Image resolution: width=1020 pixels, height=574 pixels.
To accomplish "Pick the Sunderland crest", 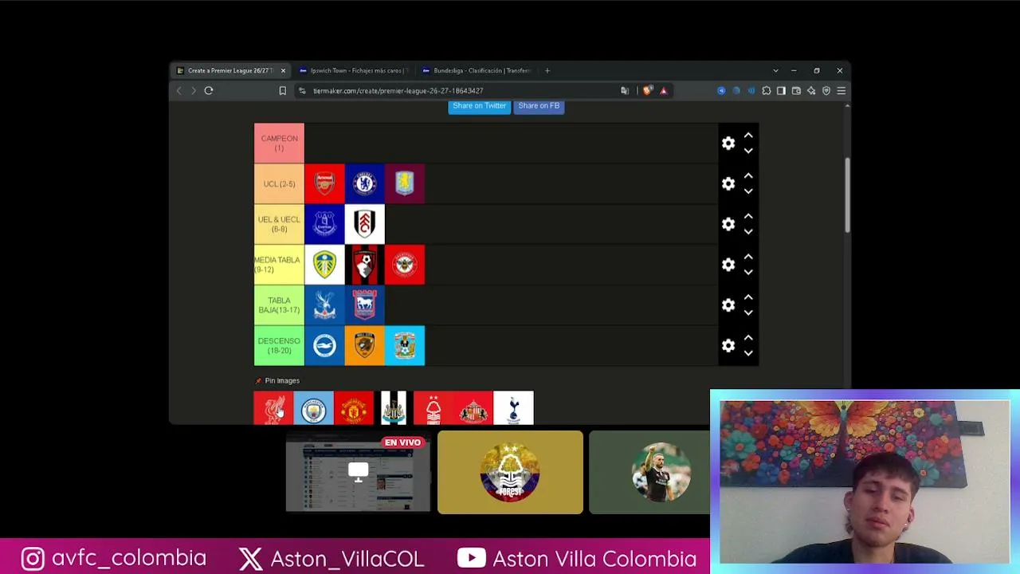I will click(473, 408).
